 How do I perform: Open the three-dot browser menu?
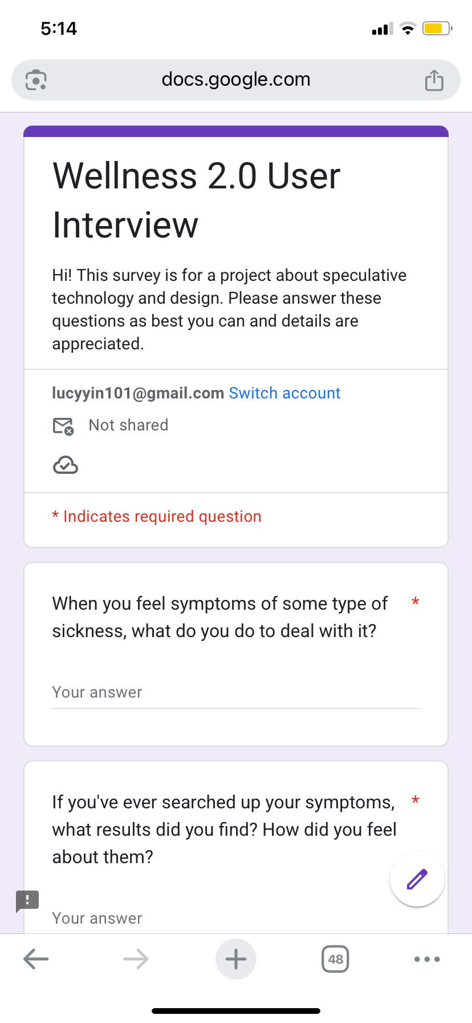click(x=427, y=959)
